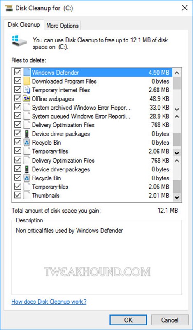The width and height of the screenshot is (193, 330).
Task: Uncheck the Windows Defender checkbox
Action: (18, 72)
